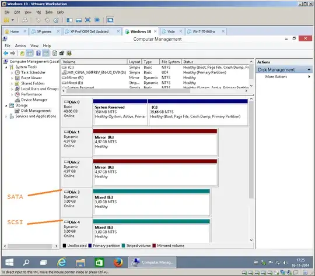Click the Disk 4 label
The height and width of the screenshot is (276, 315).
coord(74,222)
